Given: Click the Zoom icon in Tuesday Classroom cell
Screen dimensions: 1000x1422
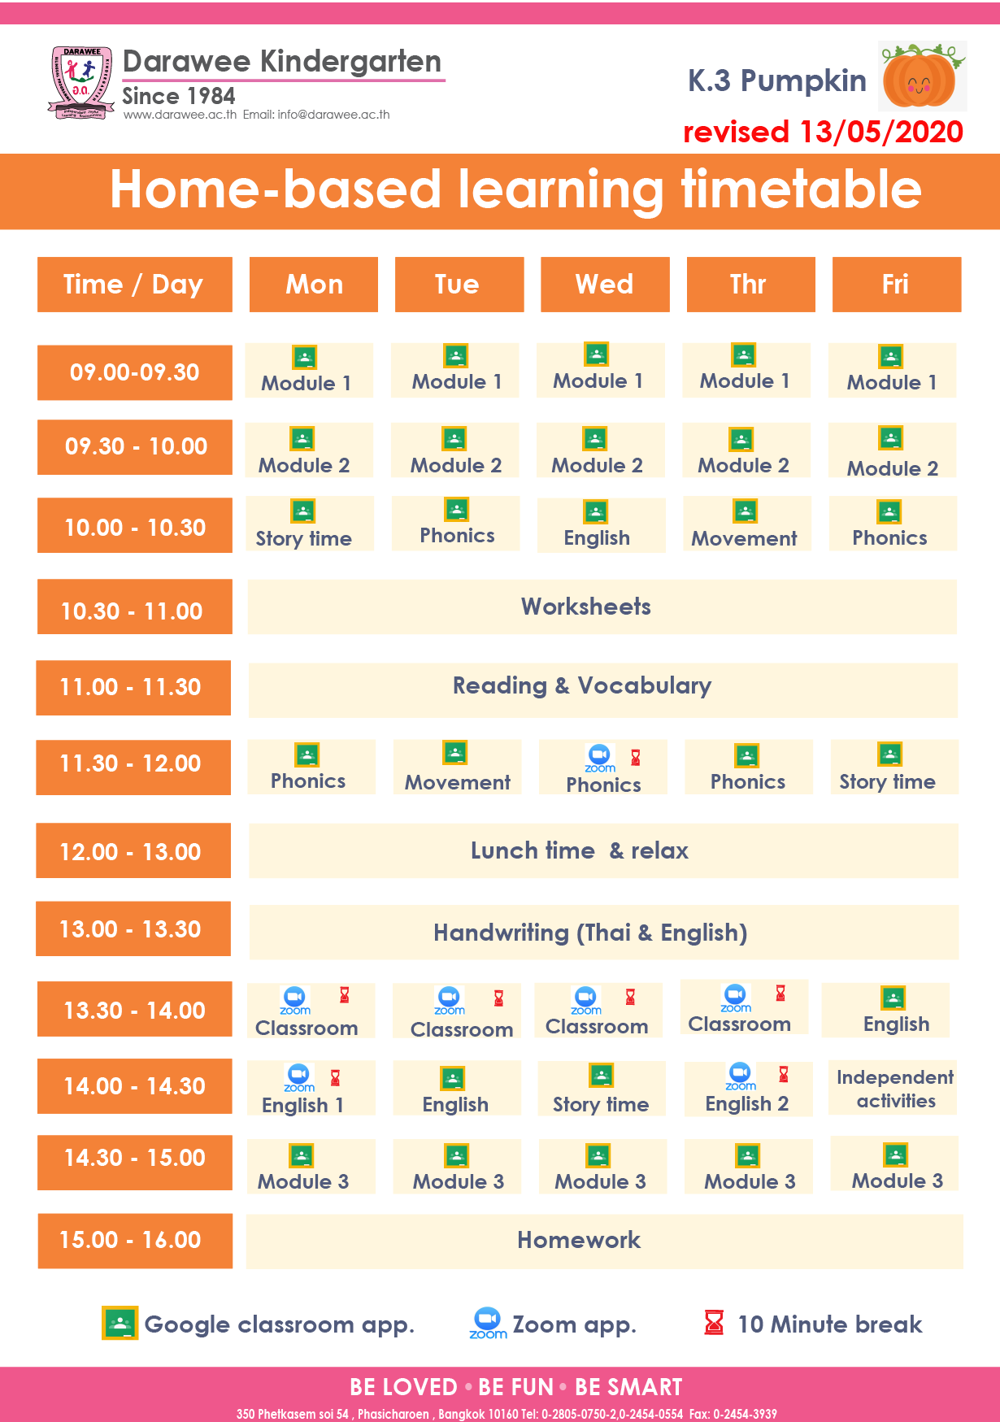Looking at the screenshot, I should (x=450, y=1001).
